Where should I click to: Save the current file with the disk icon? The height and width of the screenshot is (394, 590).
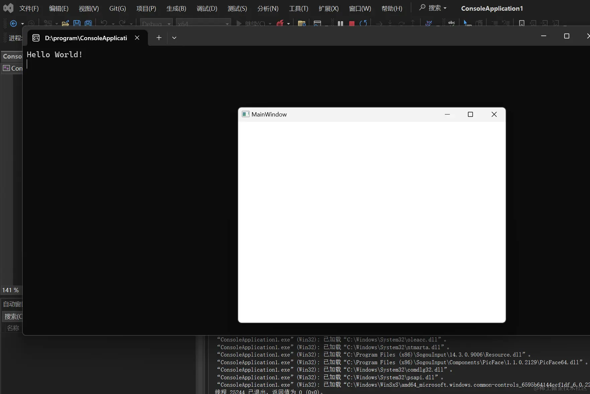(x=77, y=23)
